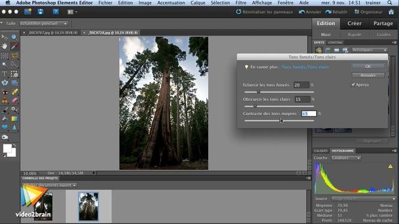Show Layer Styles effects category icon

click(x=327, y=50)
